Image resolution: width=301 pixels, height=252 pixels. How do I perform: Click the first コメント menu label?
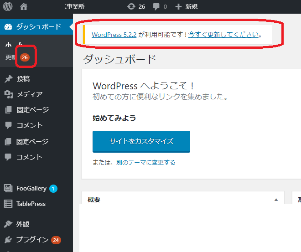click(x=30, y=125)
